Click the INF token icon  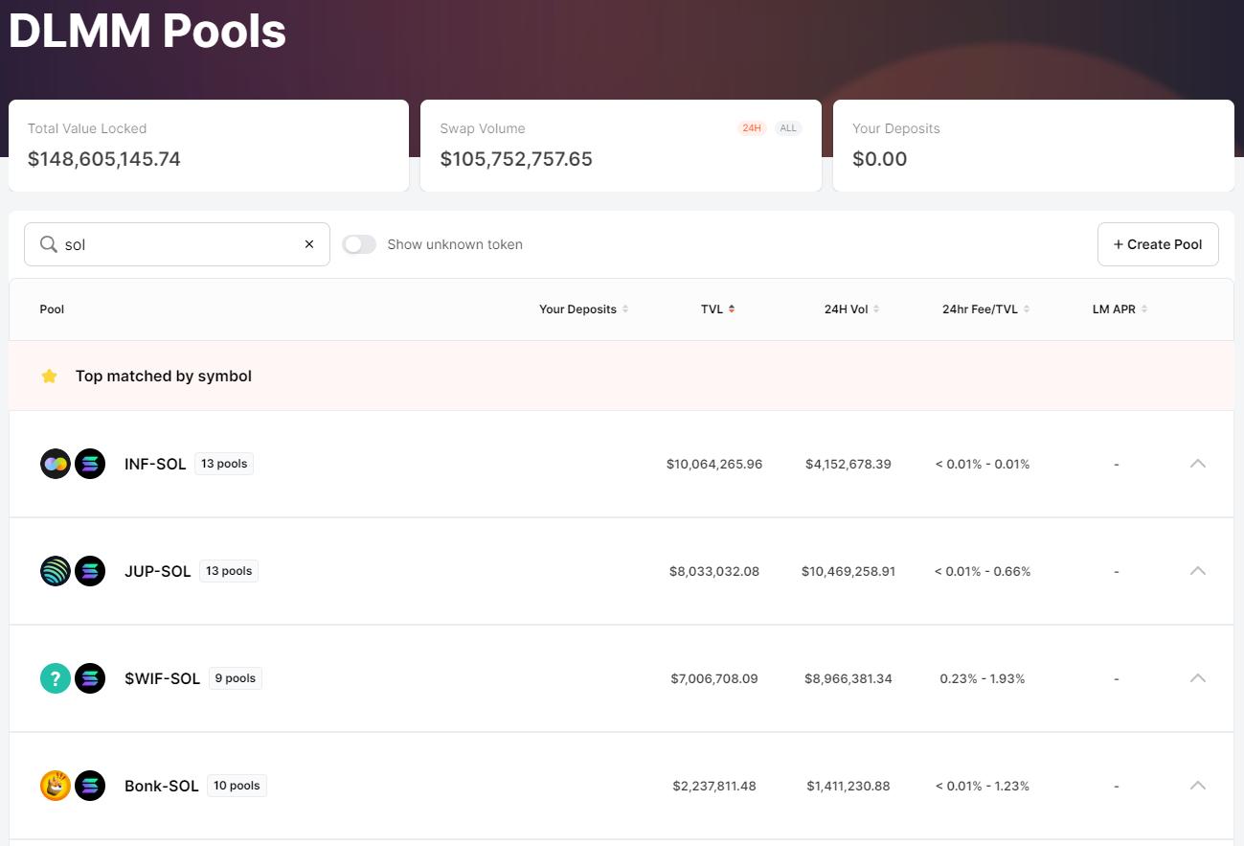[56, 464]
